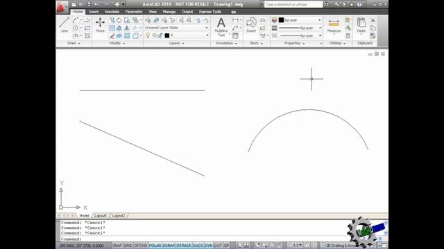Click the Output ribbon tab
444x249 pixels.
pos(187,12)
